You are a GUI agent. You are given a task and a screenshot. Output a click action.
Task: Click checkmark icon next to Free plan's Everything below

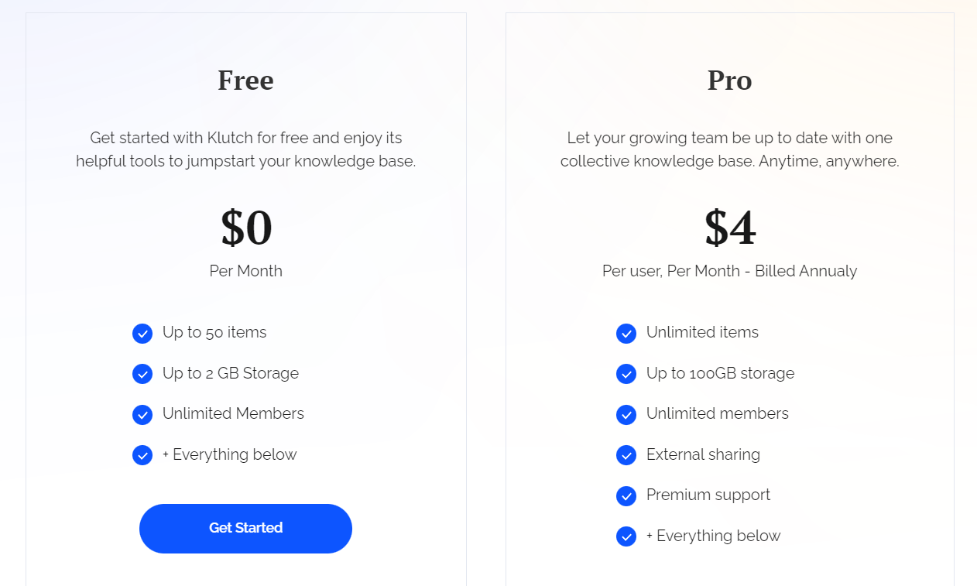pyautogui.click(x=142, y=455)
